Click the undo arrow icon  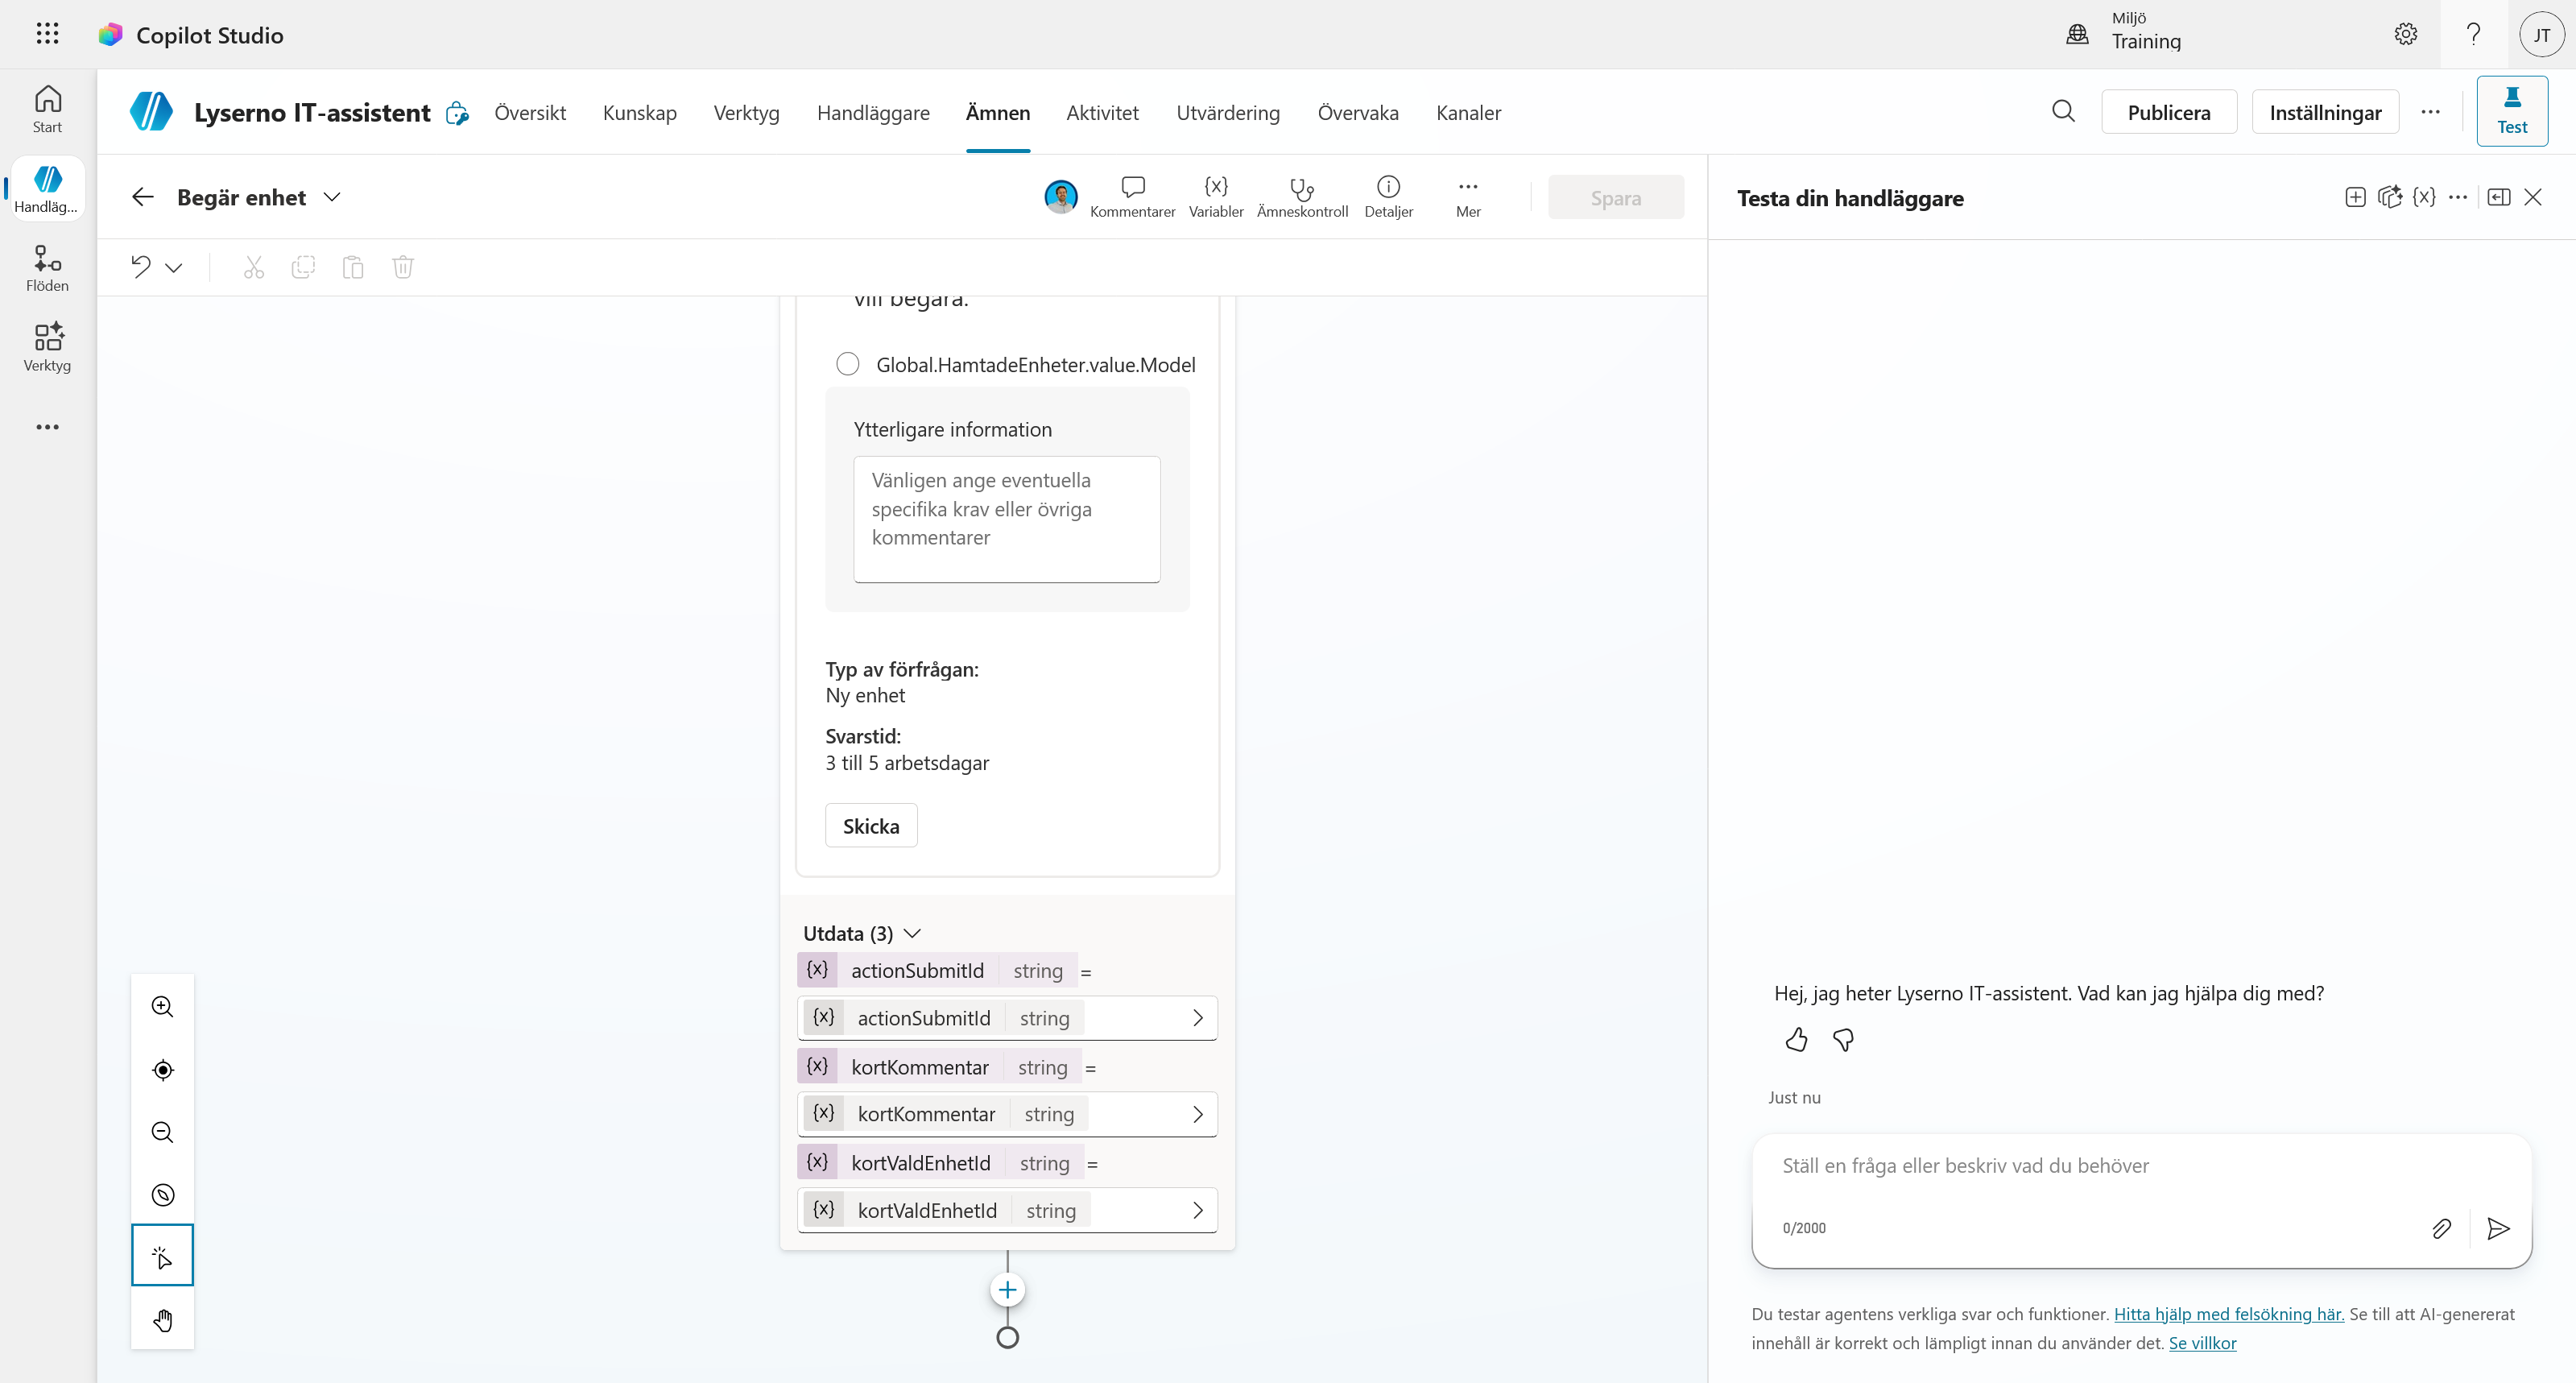click(x=141, y=266)
